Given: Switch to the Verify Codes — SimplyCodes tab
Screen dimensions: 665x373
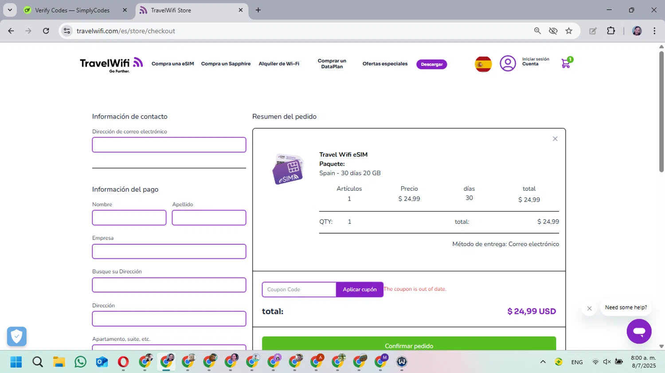Looking at the screenshot, I should (72, 10).
